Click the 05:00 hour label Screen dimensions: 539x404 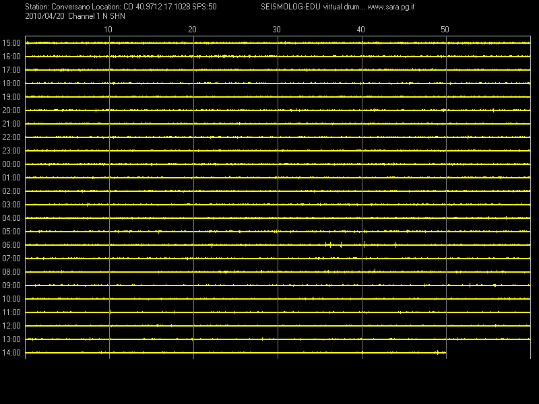click(11, 232)
